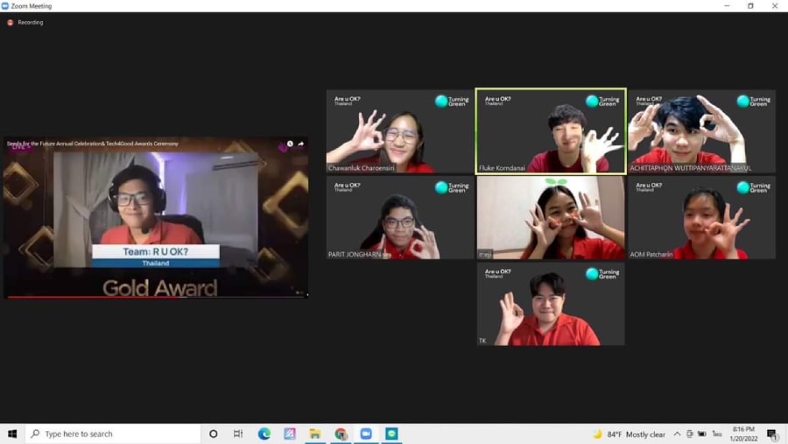Open the Windows Start menu

tap(12, 433)
